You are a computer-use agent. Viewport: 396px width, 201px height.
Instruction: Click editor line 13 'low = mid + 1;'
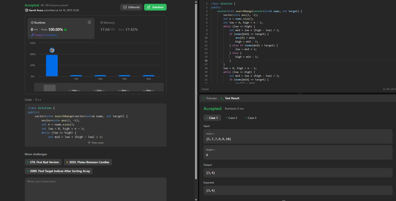coord(246,49)
